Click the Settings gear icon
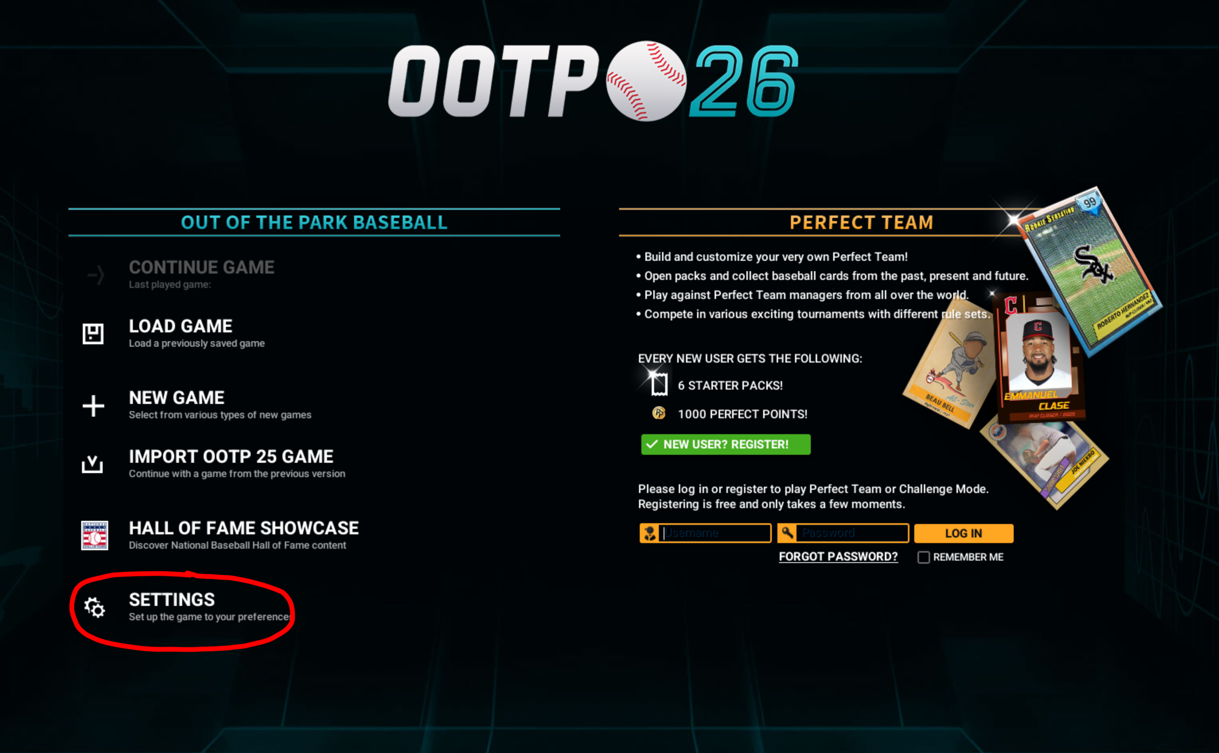 click(94, 607)
